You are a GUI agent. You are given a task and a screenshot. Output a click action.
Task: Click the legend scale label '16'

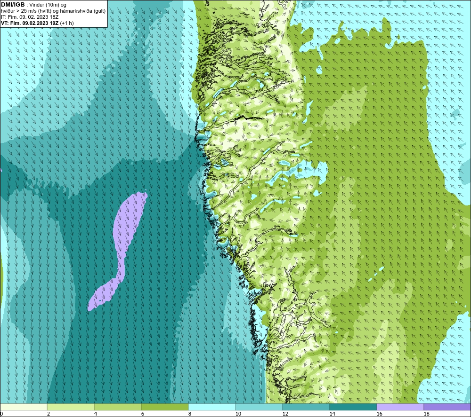(x=379, y=414)
